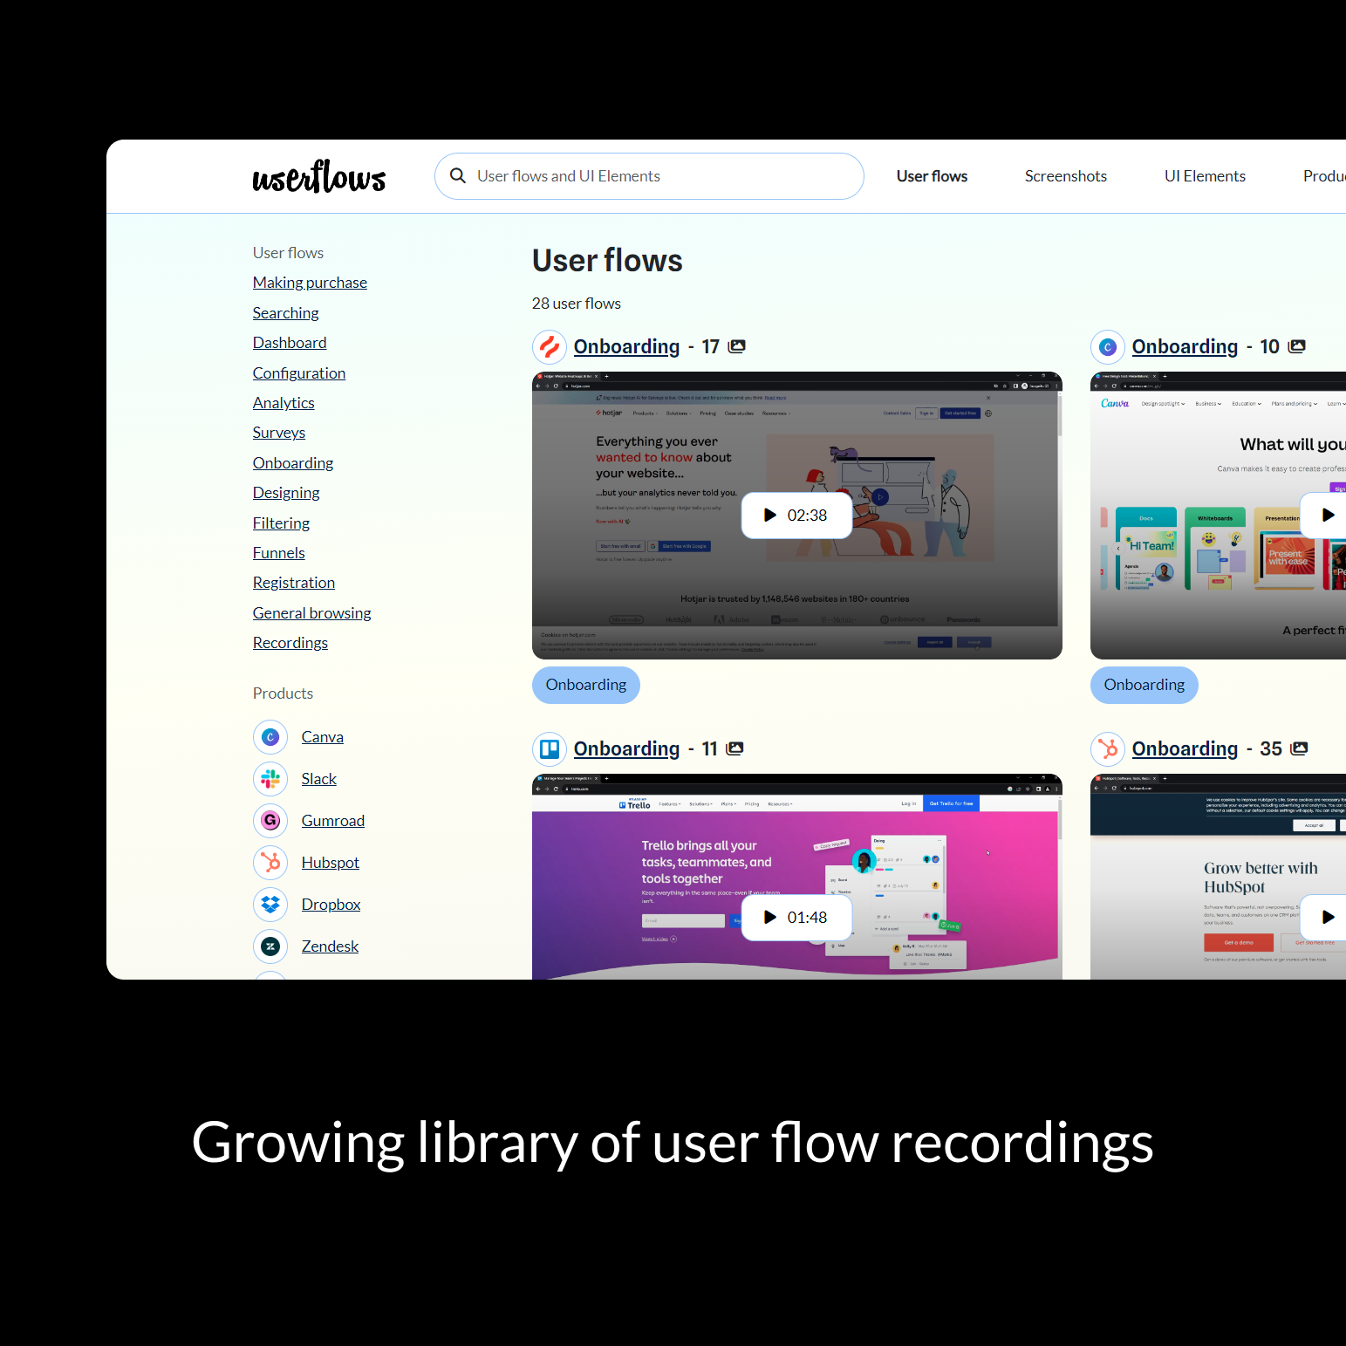
Task: Select Onboarding in the sidebar
Action: pos(293,463)
